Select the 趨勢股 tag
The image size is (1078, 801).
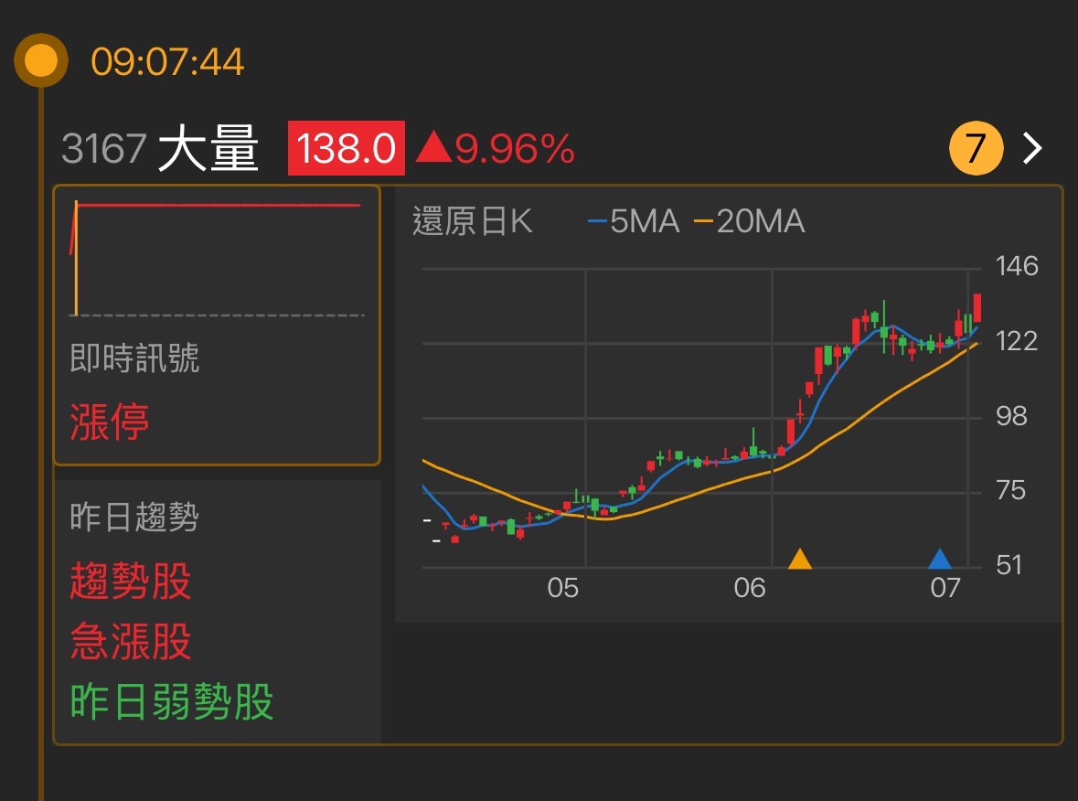click(131, 581)
